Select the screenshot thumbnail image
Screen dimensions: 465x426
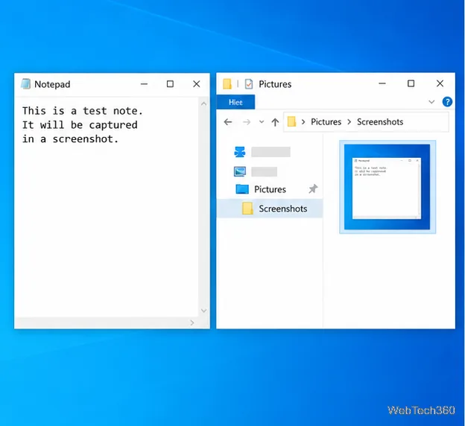coord(387,187)
